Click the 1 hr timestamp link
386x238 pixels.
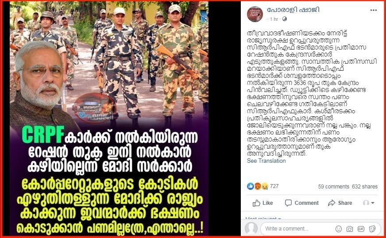coord(274,19)
